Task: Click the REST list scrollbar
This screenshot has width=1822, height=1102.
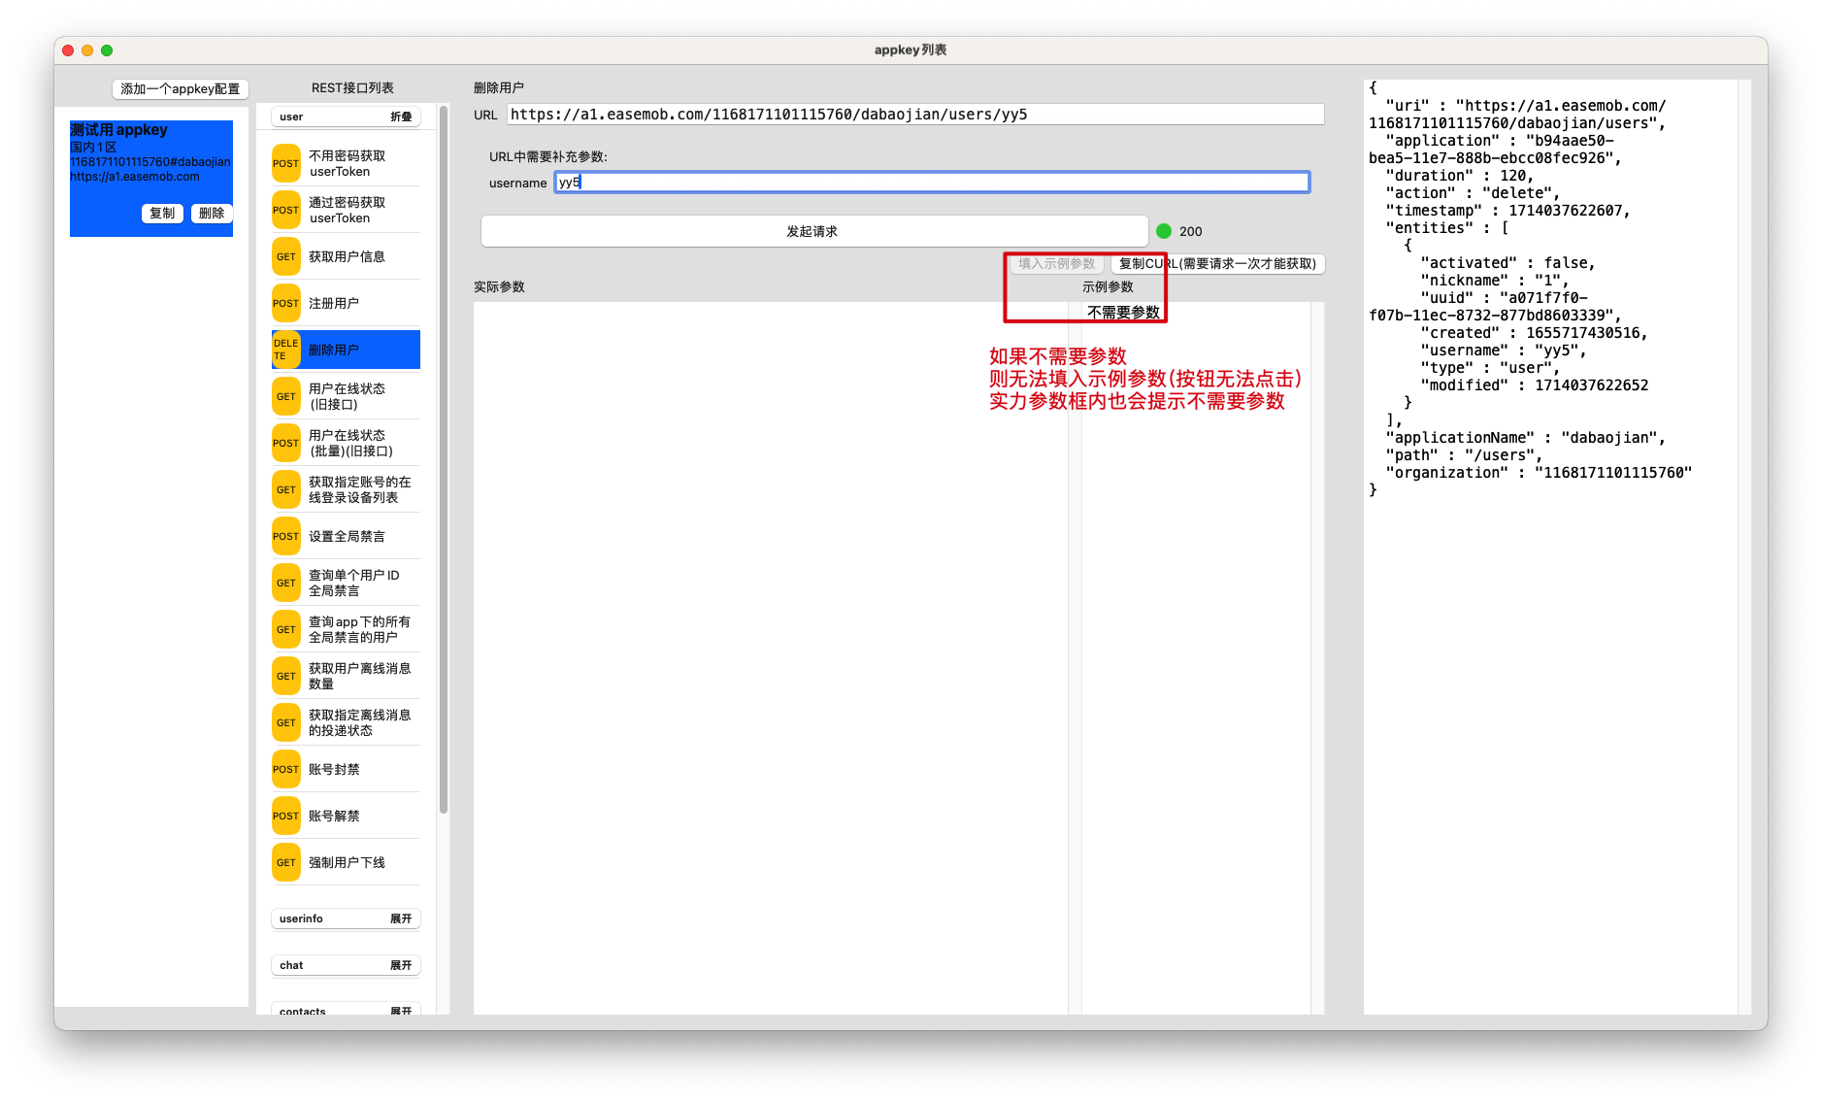Action: pyautogui.click(x=444, y=460)
